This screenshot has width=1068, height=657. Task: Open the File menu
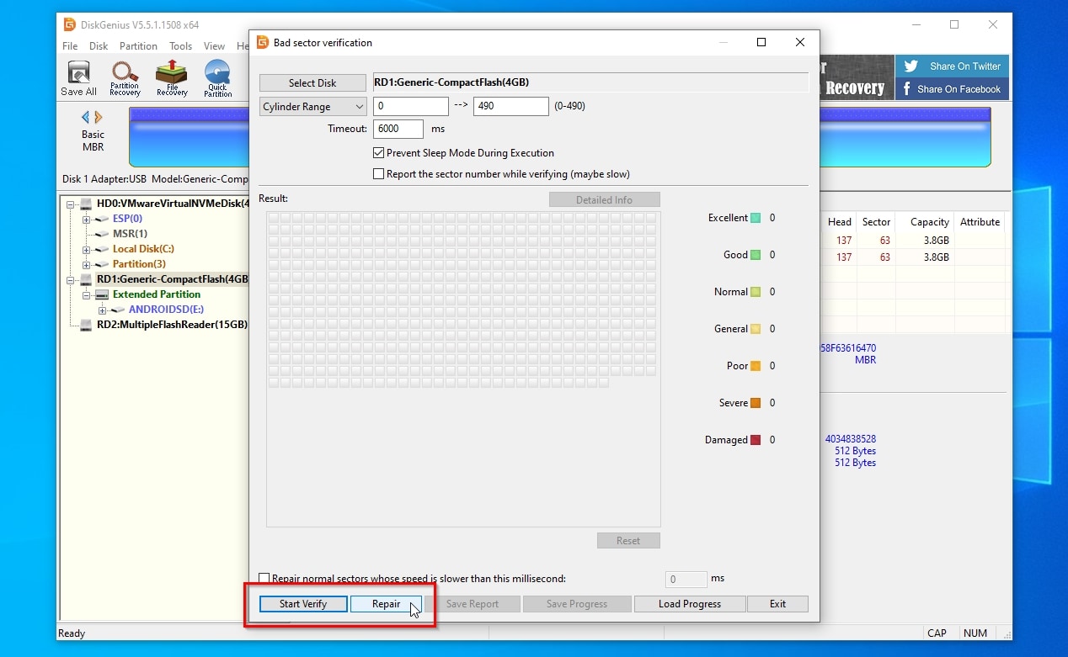70,46
